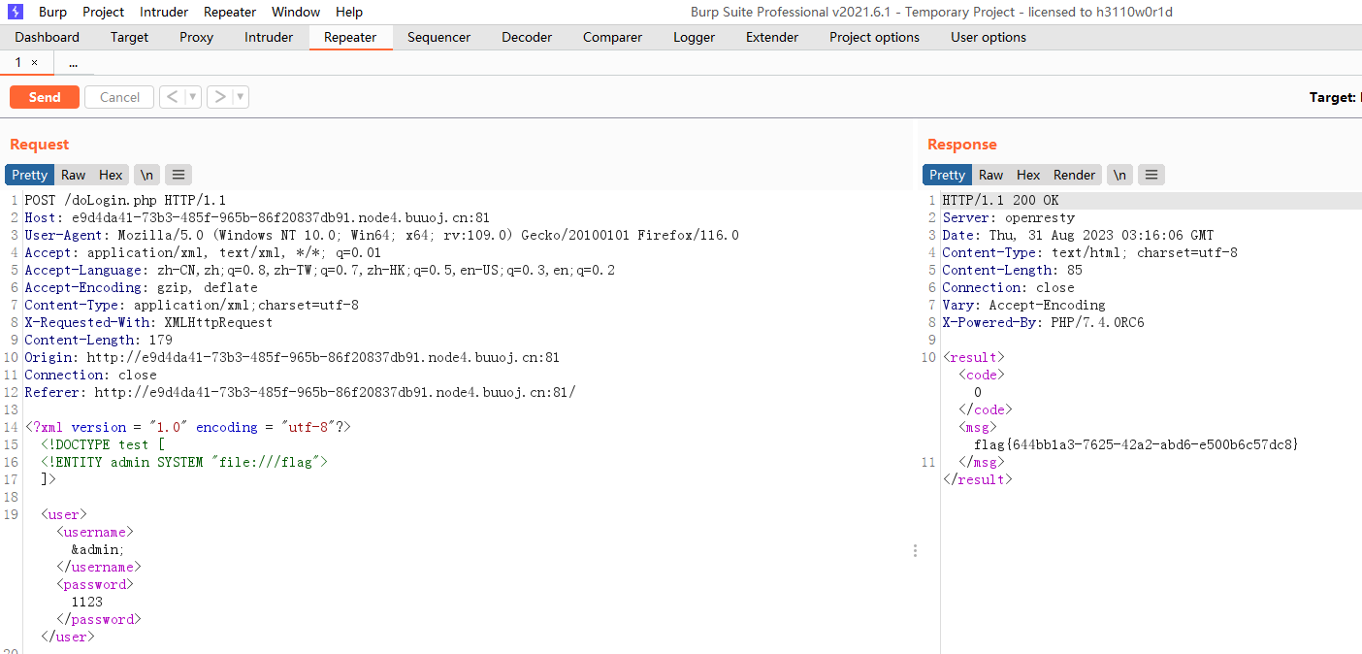Switch to the Dashboard tab

48,37
